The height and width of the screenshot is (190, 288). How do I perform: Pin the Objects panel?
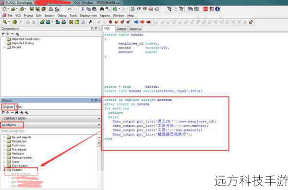[96, 100]
